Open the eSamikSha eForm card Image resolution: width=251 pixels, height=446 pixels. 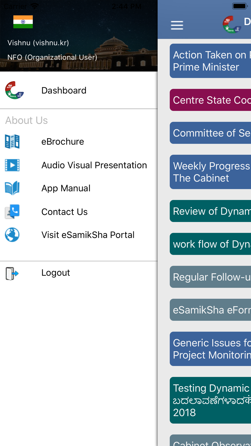[210, 310]
